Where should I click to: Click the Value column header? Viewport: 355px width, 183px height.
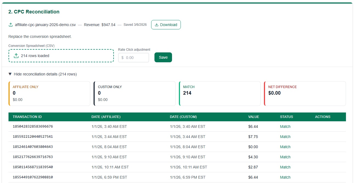point(254,117)
